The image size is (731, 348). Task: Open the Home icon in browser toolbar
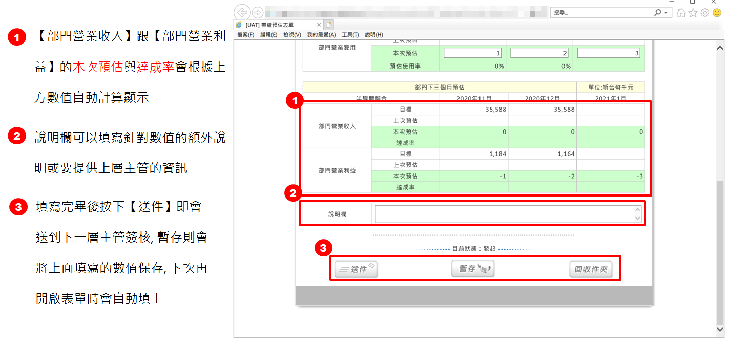(681, 13)
